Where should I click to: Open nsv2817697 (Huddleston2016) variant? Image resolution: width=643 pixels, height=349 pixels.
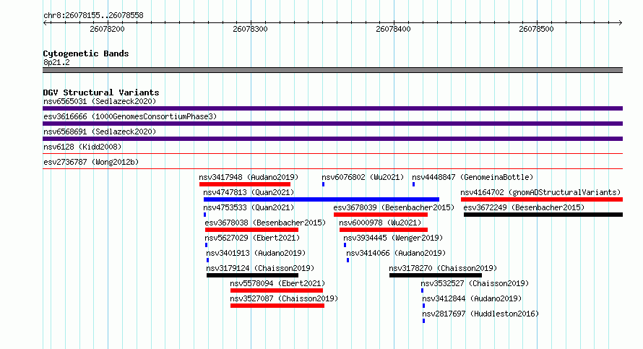(480, 314)
